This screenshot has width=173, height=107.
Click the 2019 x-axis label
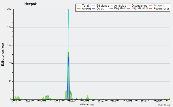(143, 101)
